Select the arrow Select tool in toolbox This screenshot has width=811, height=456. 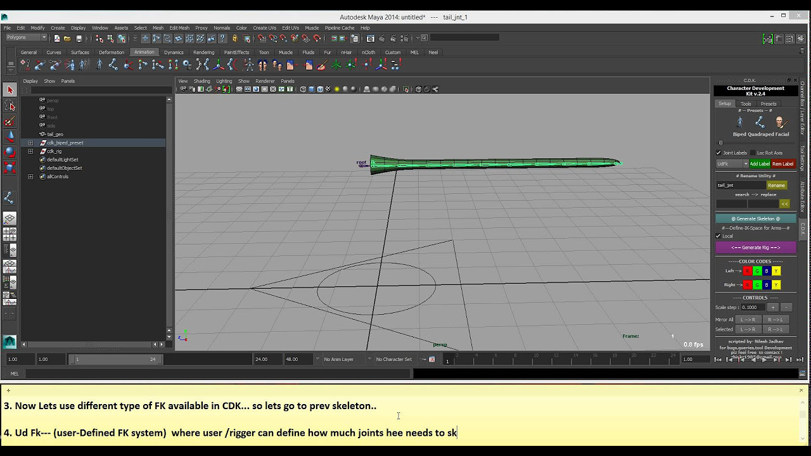pyautogui.click(x=10, y=90)
